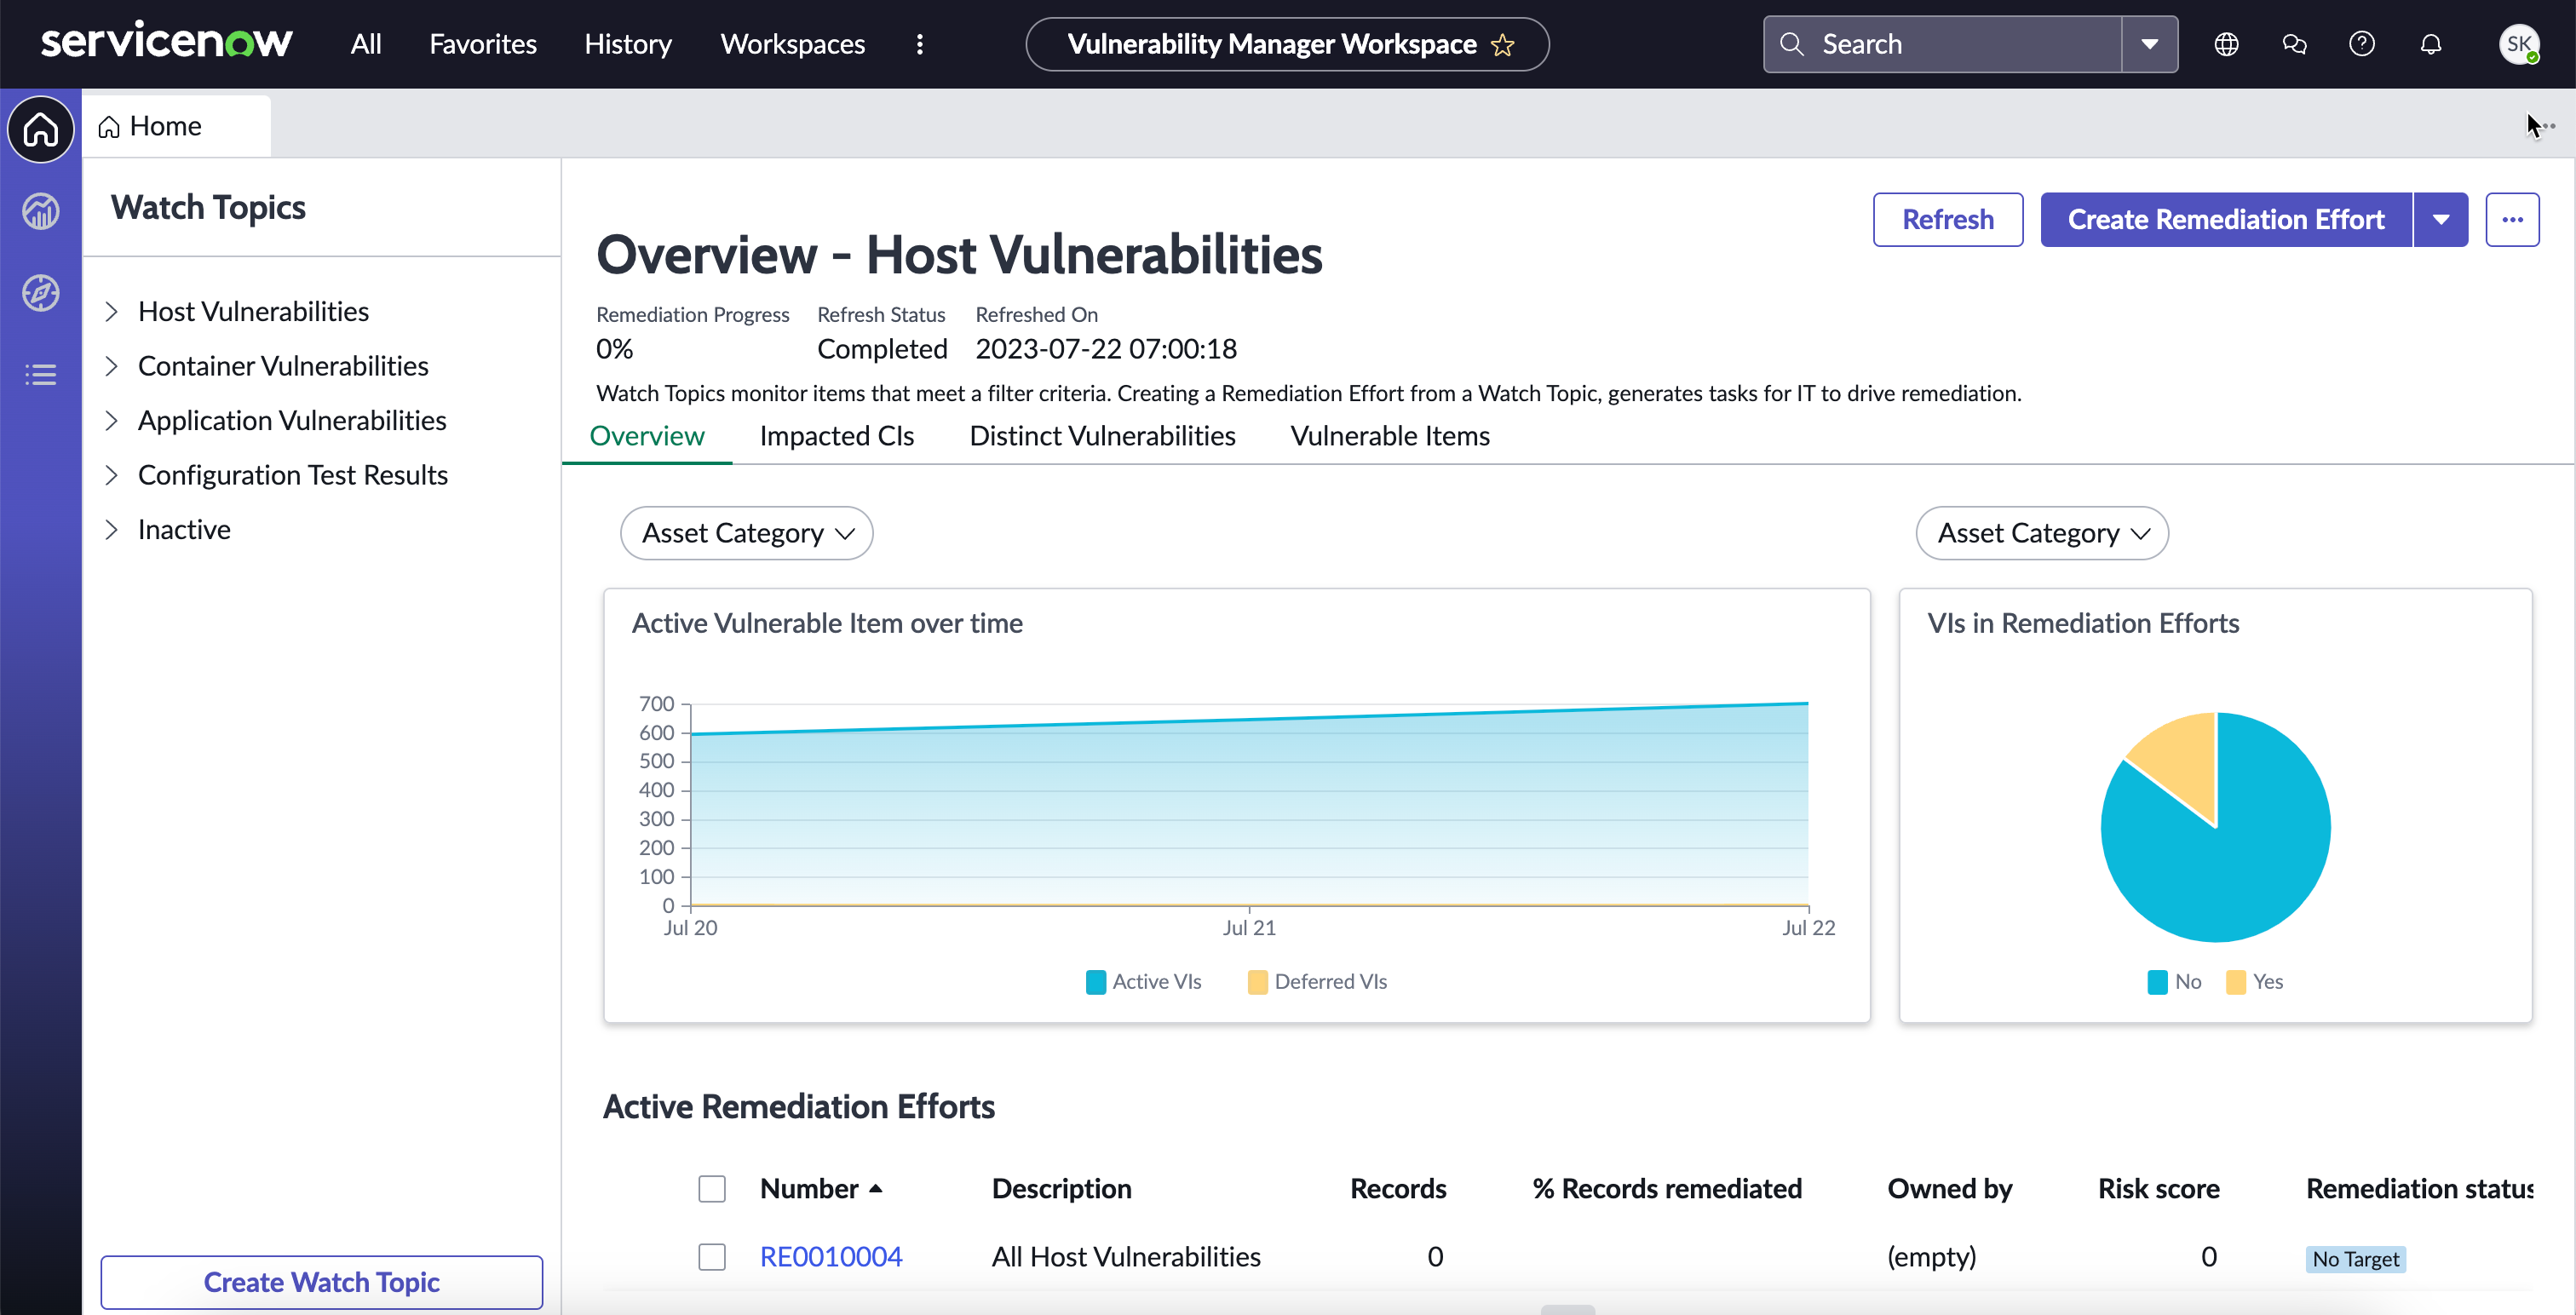Open the list view icon in sidebar
This screenshot has width=2576, height=1315.
point(40,375)
